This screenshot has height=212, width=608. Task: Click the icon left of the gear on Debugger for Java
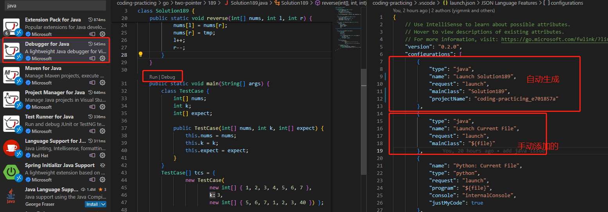93,58
